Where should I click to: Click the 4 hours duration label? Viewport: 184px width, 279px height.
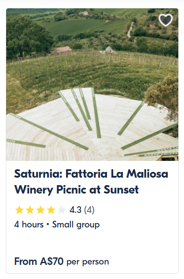29,224
